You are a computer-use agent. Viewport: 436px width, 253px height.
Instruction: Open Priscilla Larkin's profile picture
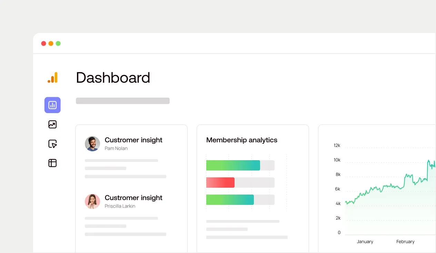pyautogui.click(x=92, y=201)
